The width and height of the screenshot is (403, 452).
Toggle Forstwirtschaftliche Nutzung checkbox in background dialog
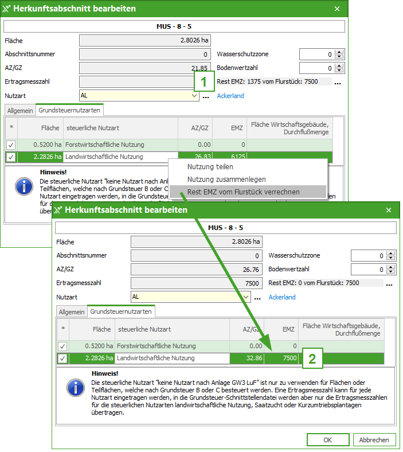pyautogui.click(x=11, y=145)
